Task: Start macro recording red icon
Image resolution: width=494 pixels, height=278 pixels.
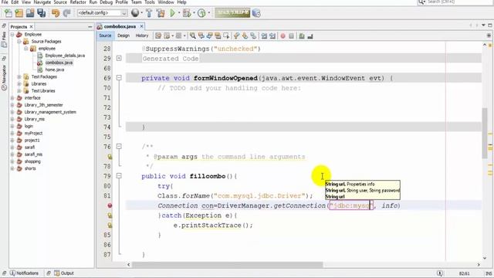Action: point(283,36)
